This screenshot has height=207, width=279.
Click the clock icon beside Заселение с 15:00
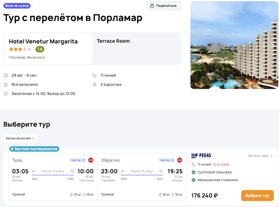[x=6, y=94]
